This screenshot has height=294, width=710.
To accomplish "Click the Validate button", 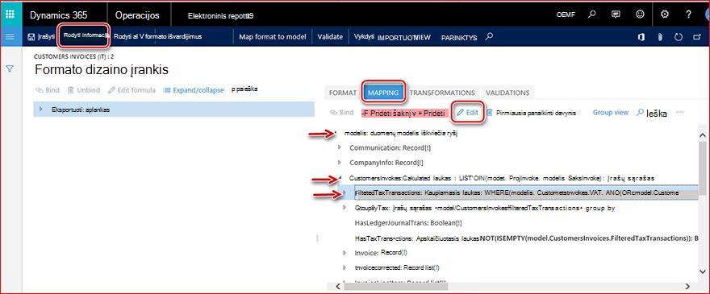I will (330, 36).
